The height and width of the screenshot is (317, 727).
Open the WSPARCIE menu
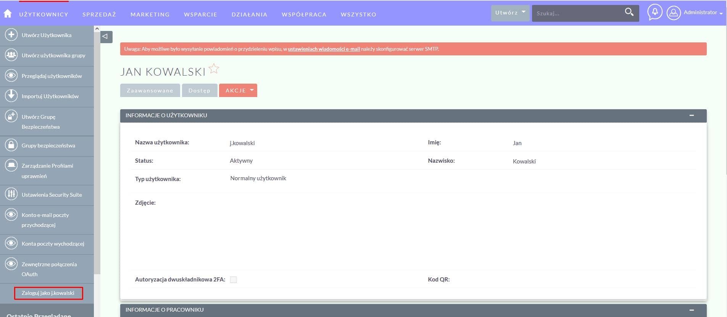(x=200, y=15)
